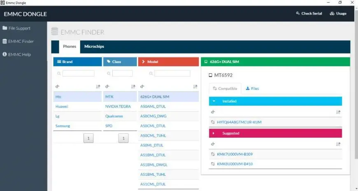The height and width of the screenshot is (191, 358).
Task: Select model 626G+ DUAL SIM
Action: (168, 97)
